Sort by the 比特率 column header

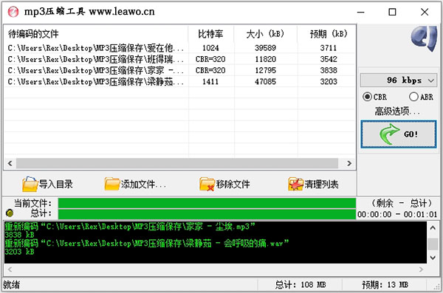pos(210,34)
